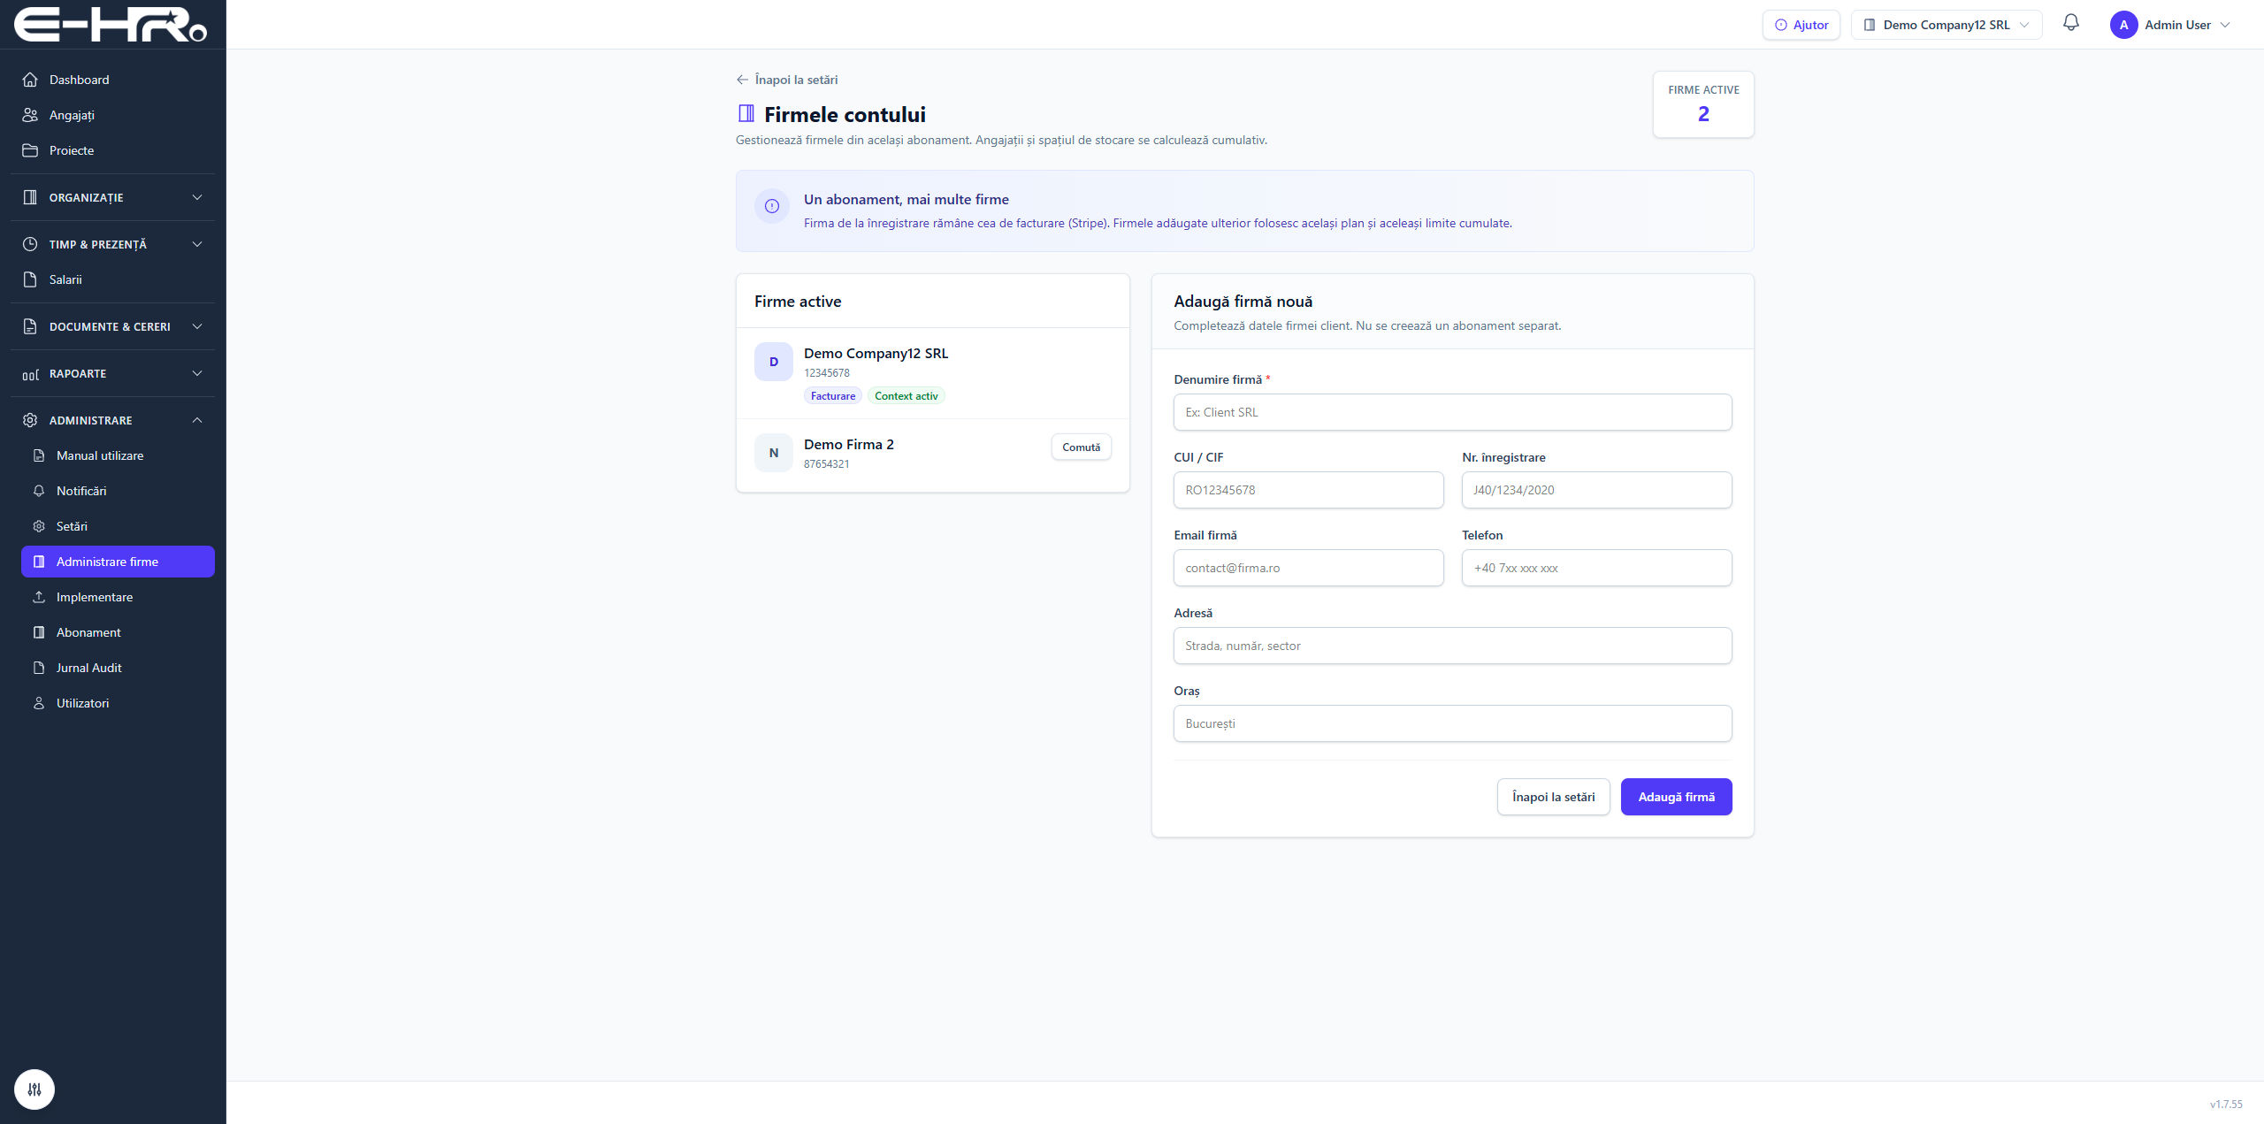Expand the TIMP & PREZENȚĂ section
The image size is (2264, 1124).
click(112, 244)
